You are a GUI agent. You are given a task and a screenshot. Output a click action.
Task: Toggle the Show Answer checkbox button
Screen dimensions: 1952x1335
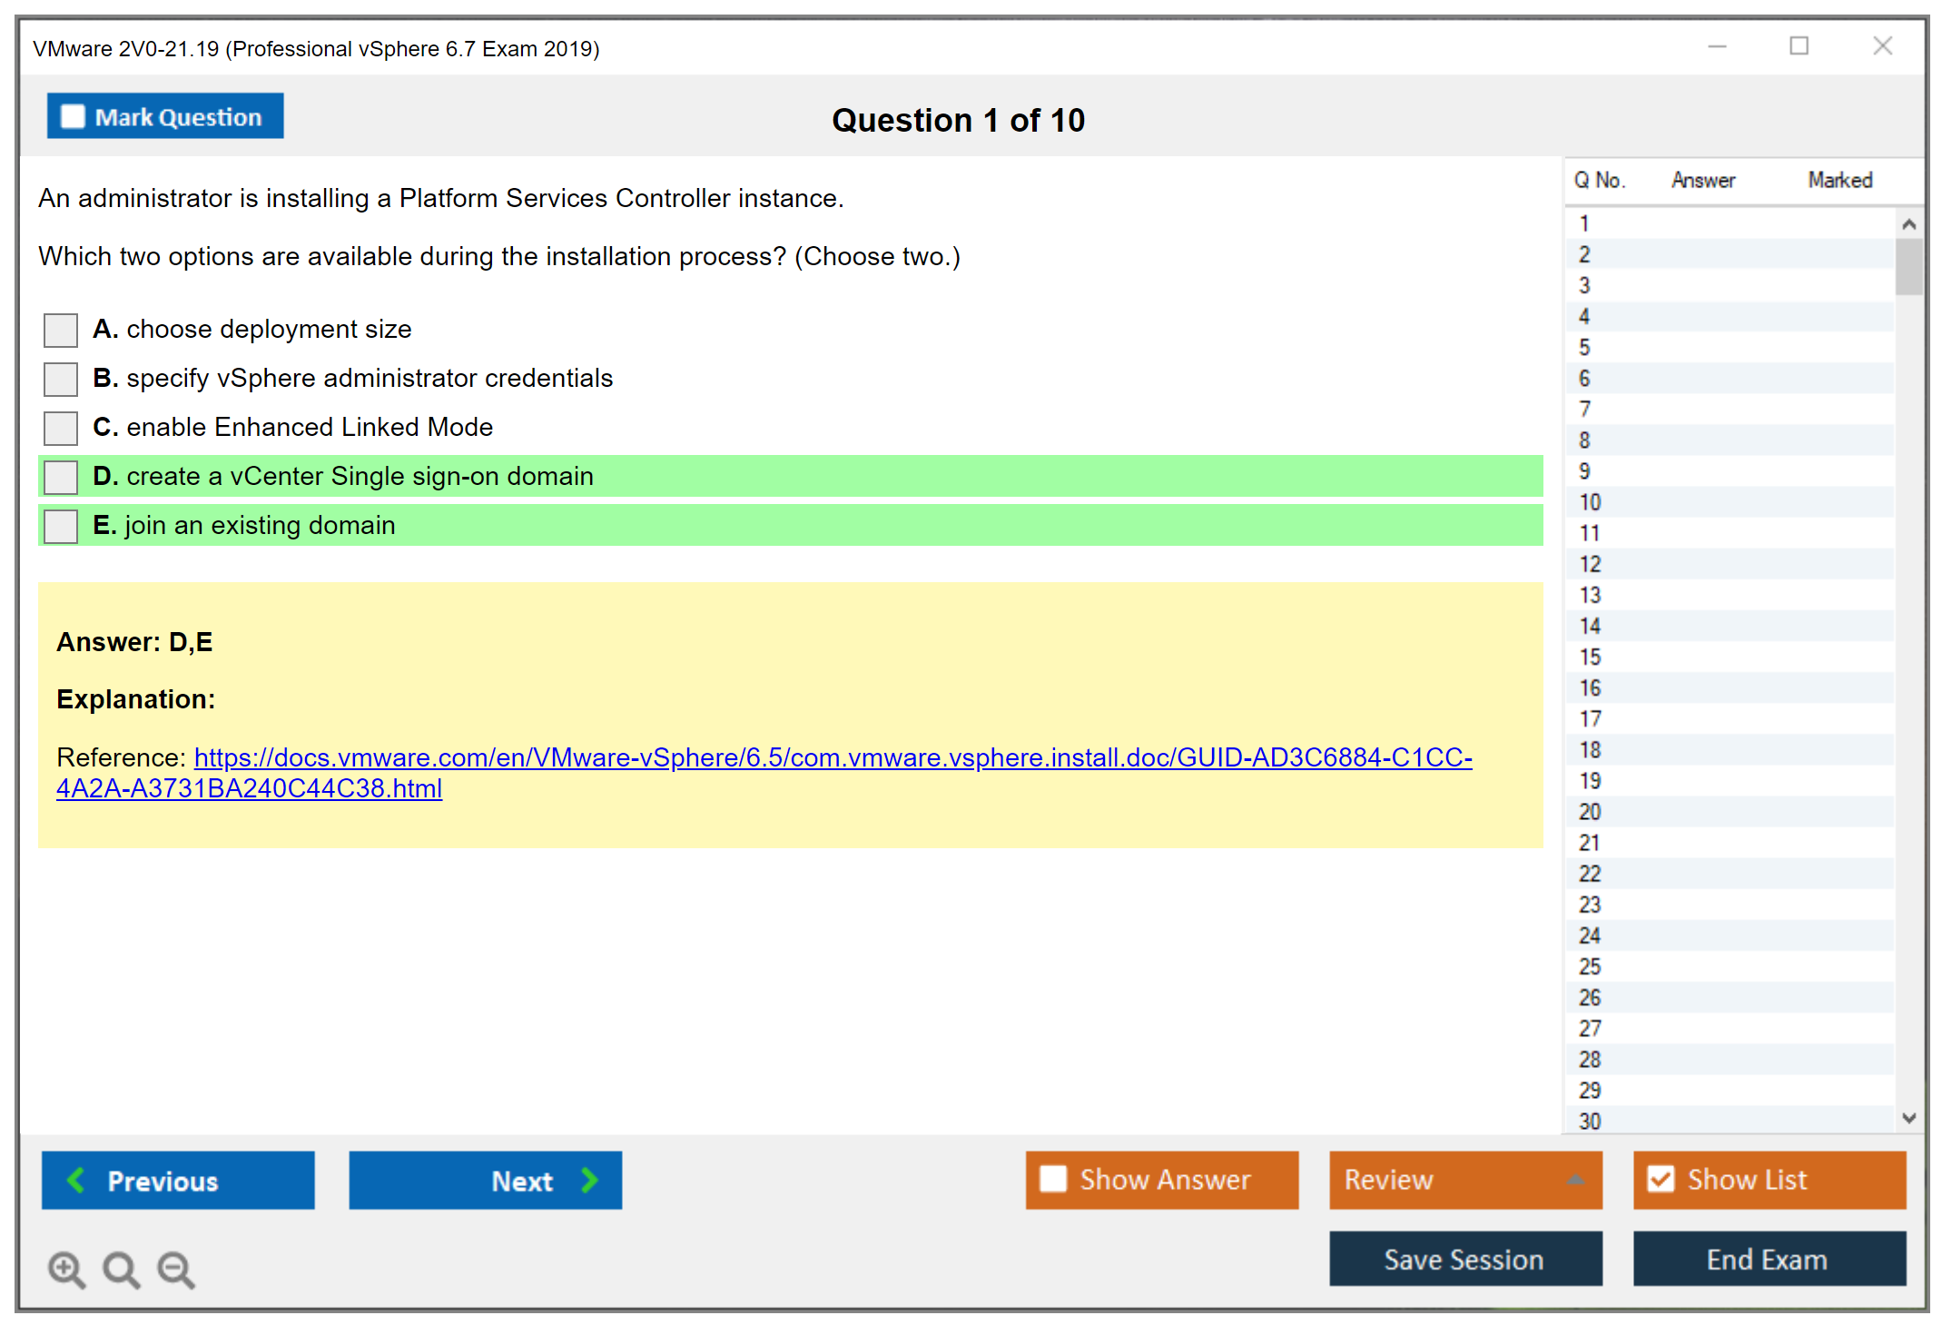(1053, 1179)
